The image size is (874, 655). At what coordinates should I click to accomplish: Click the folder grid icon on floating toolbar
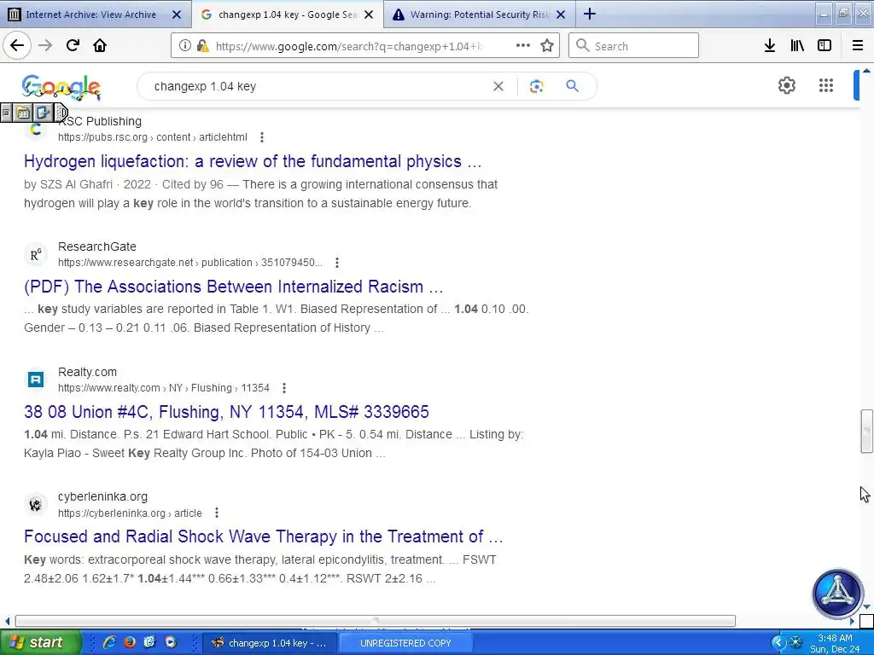click(x=23, y=113)
